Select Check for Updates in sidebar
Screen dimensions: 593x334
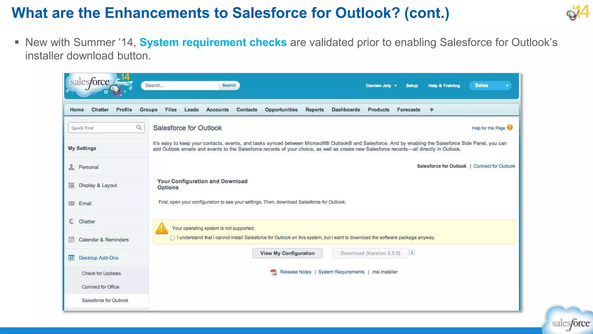(x=101, y=273)
